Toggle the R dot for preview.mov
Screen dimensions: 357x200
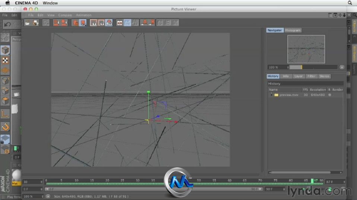(x=329, y=95)
